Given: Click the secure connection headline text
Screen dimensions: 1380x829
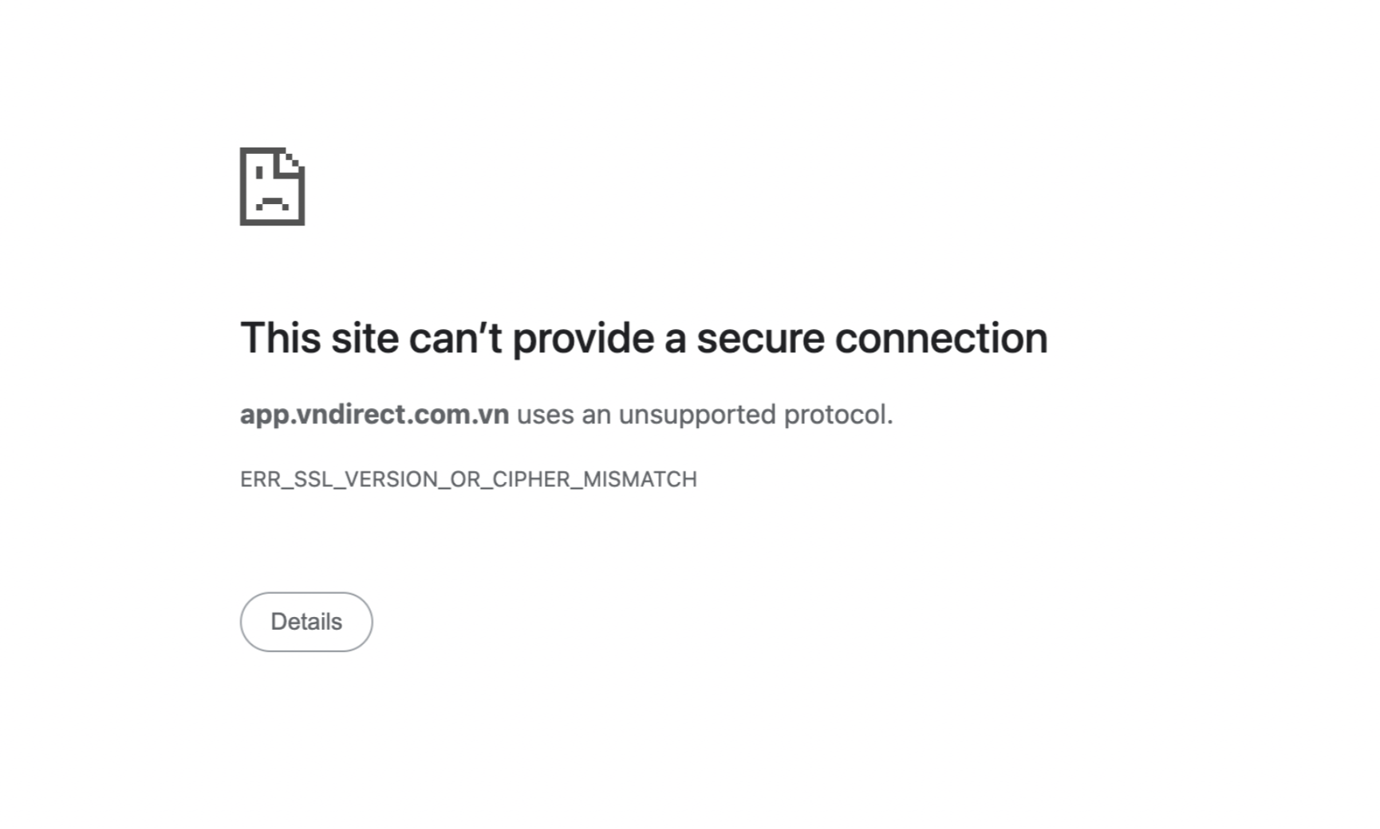Looking at the screenshot, I should (x=645, y=337).
